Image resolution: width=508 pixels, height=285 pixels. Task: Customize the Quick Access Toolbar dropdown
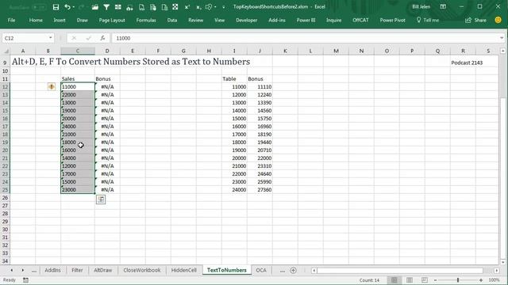tap(224, 7)
